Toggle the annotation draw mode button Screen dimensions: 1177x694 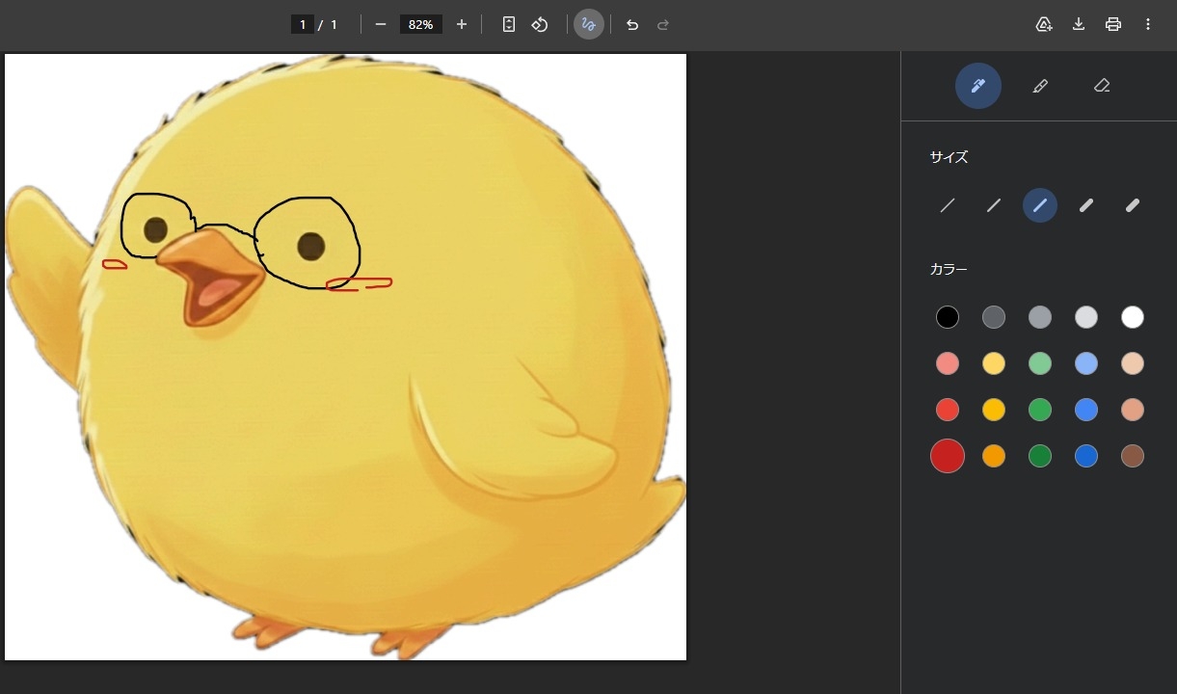point(589,24)
